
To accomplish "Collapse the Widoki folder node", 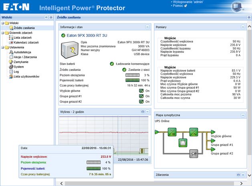I will [x=2, y=23].
